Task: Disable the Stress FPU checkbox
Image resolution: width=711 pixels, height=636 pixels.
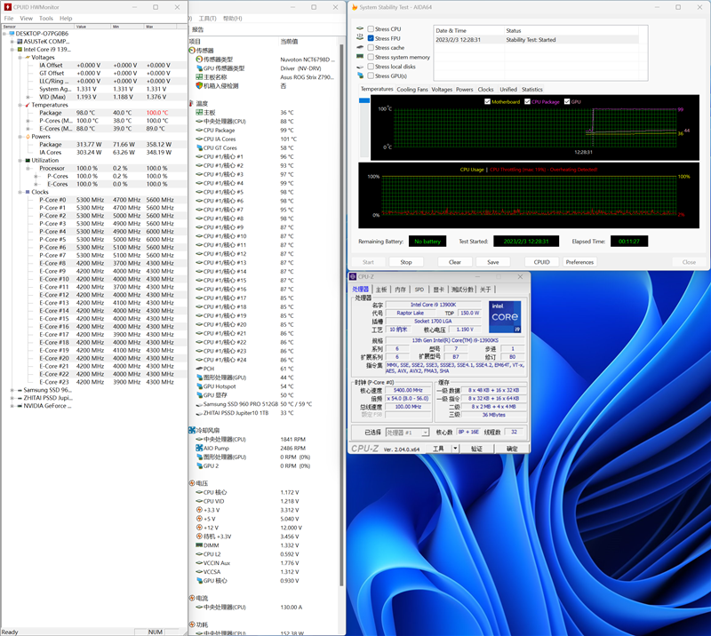Action: coord(371,39)
